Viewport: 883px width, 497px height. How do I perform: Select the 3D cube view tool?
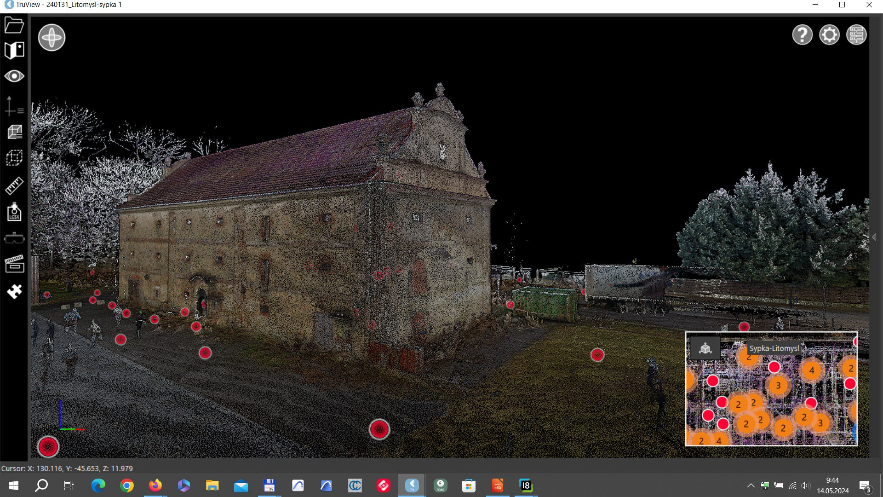pos(14,132)
